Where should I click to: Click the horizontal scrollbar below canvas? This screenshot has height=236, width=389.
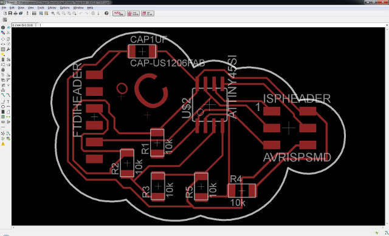tap(199, 227)
